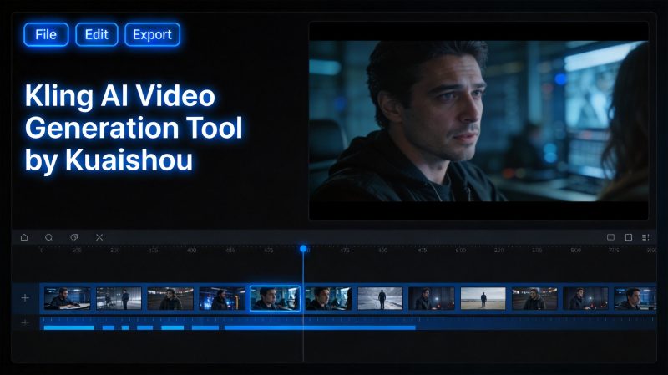Screen dimensions: 668x375
Task: Select the highlighted clip thumbnail
Action: point(275,298)
